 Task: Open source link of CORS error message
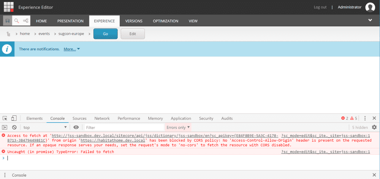click(326, 135)
